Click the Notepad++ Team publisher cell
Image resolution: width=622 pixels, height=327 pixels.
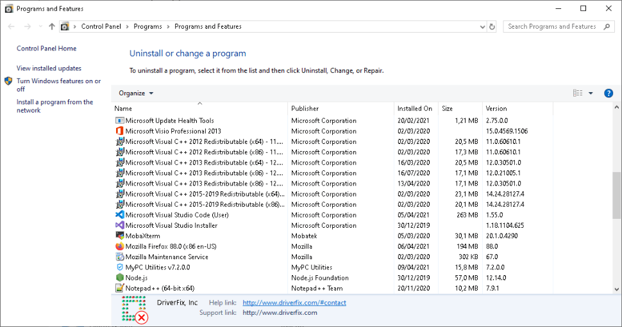(317, 288)
